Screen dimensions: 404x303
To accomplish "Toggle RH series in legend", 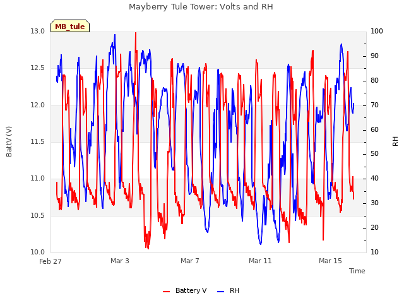I will click(x=229, y=290).
